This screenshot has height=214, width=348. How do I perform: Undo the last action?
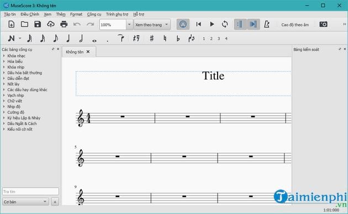tap(77, 24)
